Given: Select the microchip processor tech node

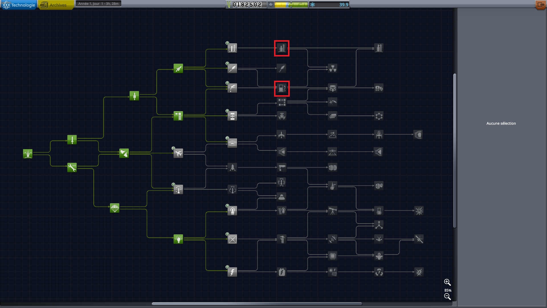Looking at the screenshot, I should point(332,256).
